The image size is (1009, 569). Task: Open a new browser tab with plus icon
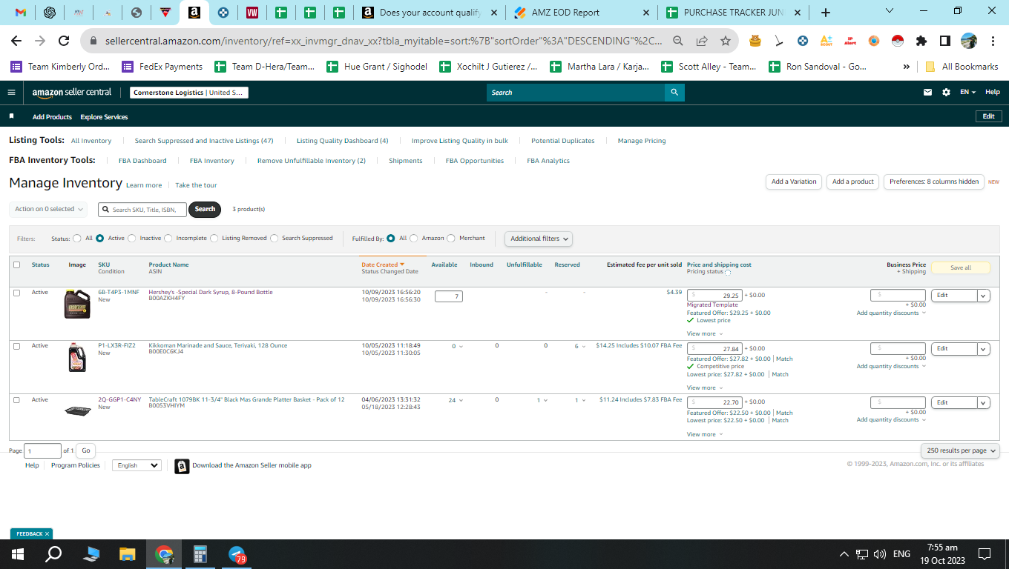click(x=826, y=13)
